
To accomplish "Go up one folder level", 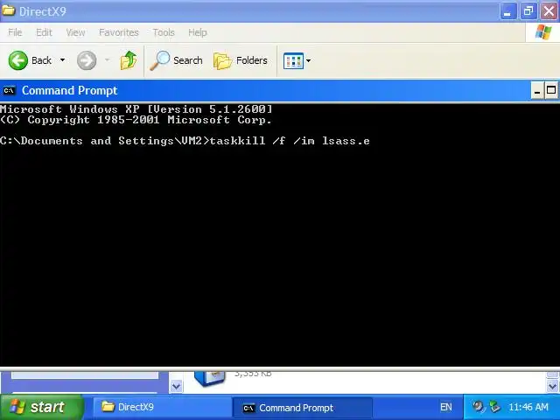I will pos(129,60).
